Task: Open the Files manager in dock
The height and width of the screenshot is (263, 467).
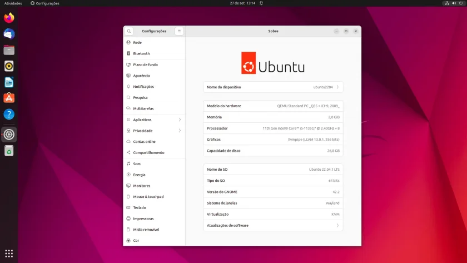Action: tap(9, 49)
